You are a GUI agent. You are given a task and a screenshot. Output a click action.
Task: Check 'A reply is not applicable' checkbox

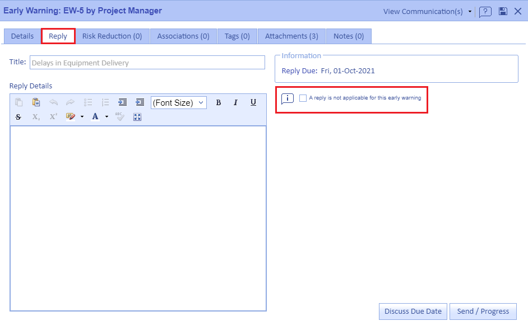(303, 98)
